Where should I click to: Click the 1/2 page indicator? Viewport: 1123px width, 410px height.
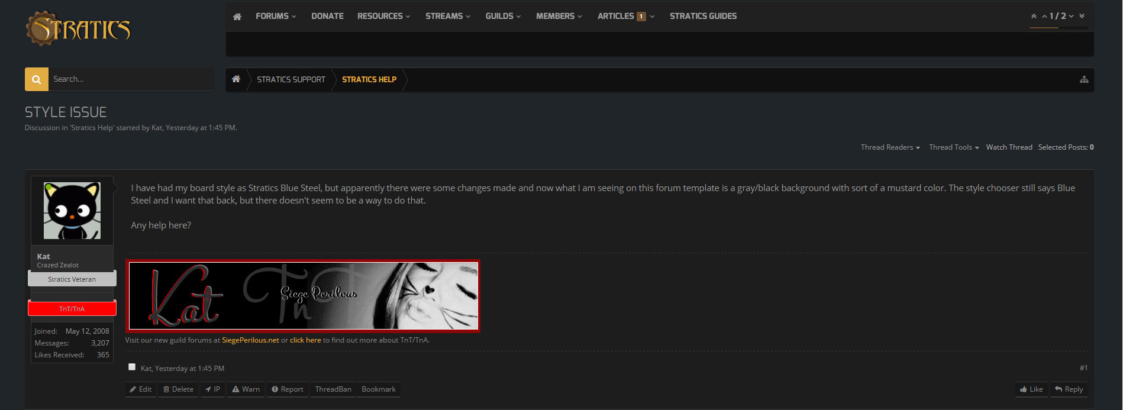click(1058, 16)
